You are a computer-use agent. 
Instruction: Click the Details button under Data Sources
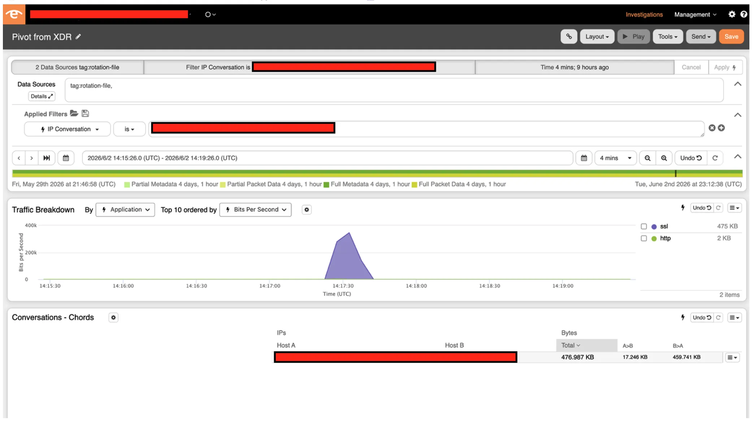[x=42, y=96]
